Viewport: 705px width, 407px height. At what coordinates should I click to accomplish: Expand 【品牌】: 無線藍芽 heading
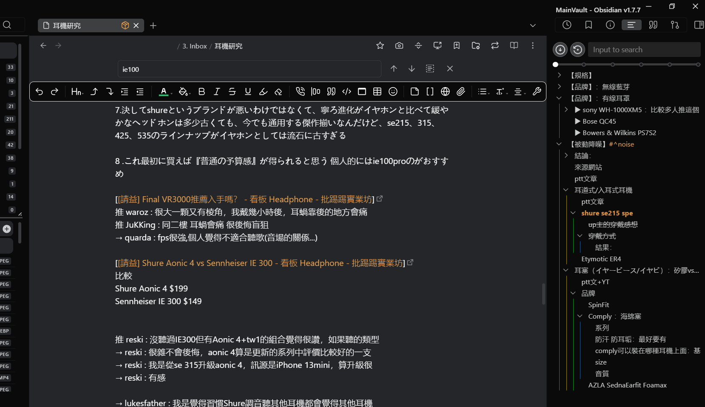point(560,87)
